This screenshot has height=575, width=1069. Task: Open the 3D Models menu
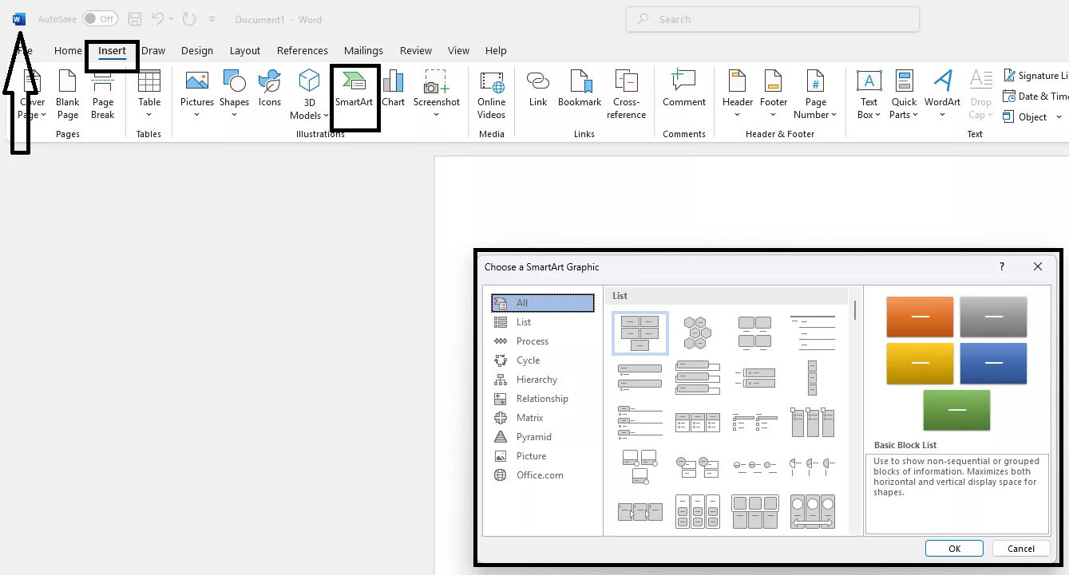pyautogui.click(x=309, y=94)
